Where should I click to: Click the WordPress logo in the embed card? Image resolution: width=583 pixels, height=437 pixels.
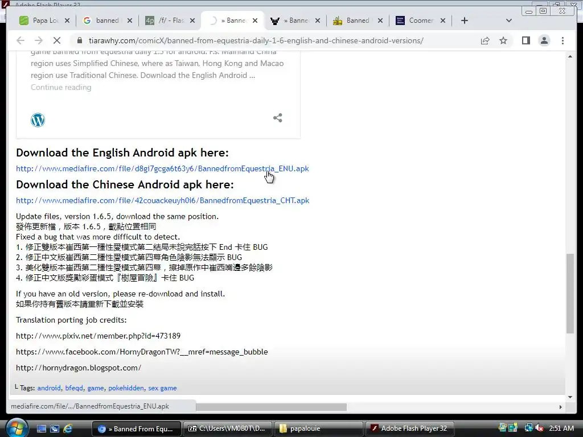(38, 120)
